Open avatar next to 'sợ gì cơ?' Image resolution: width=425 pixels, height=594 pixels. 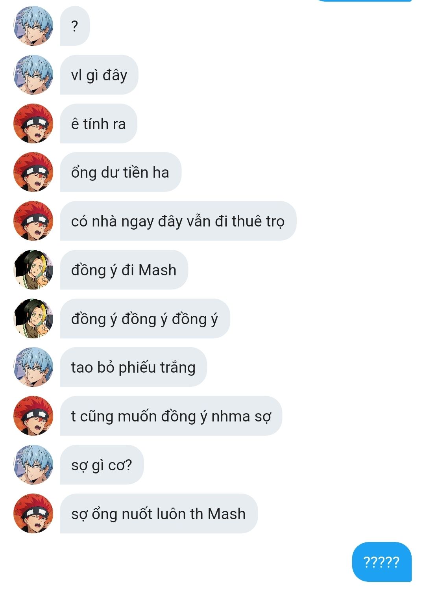pos(33,465)
